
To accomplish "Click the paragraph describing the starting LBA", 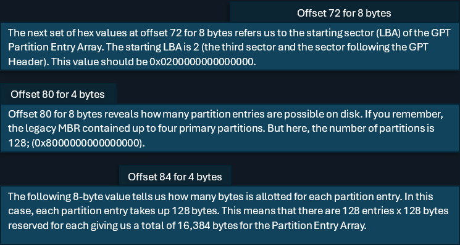I will click(230, 47).
